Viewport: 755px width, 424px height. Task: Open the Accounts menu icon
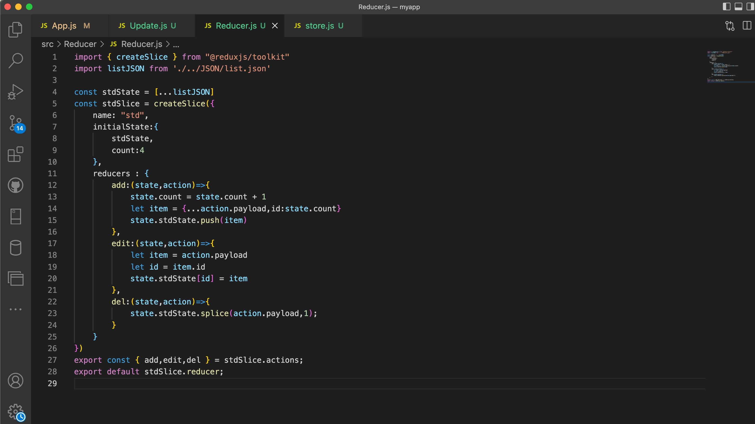(15, 381)
